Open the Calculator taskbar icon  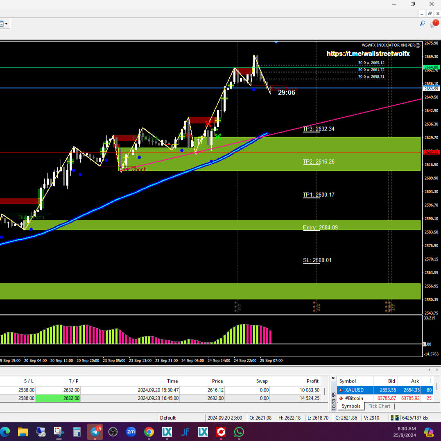pyautogui.click(x=77, y=432)
